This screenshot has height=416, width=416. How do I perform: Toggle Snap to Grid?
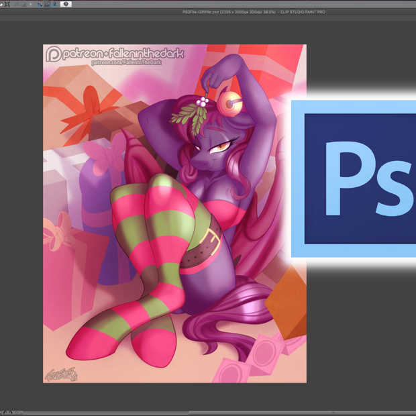point(54,4)
